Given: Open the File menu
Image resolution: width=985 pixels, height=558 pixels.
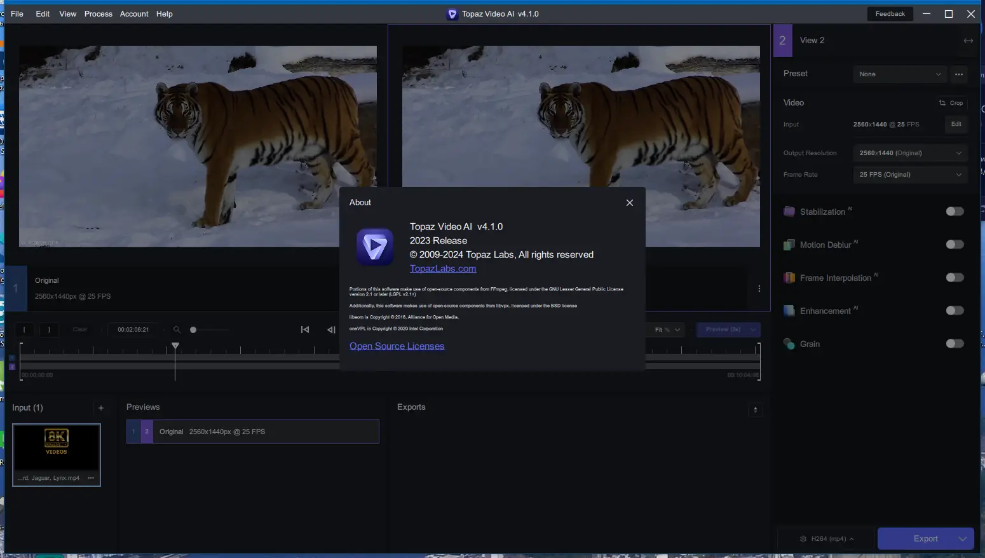Looking at the screenshot, I should (x=17, y=14).
